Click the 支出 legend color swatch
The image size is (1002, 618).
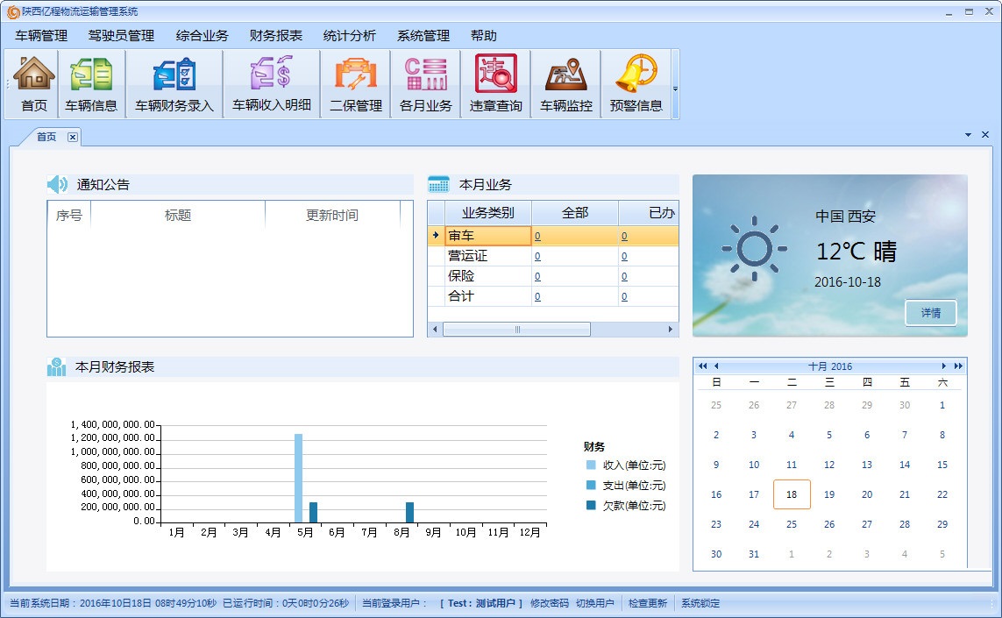[591, 485]
